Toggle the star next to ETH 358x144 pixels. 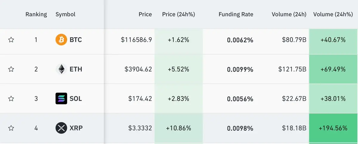tap(11, 69)
